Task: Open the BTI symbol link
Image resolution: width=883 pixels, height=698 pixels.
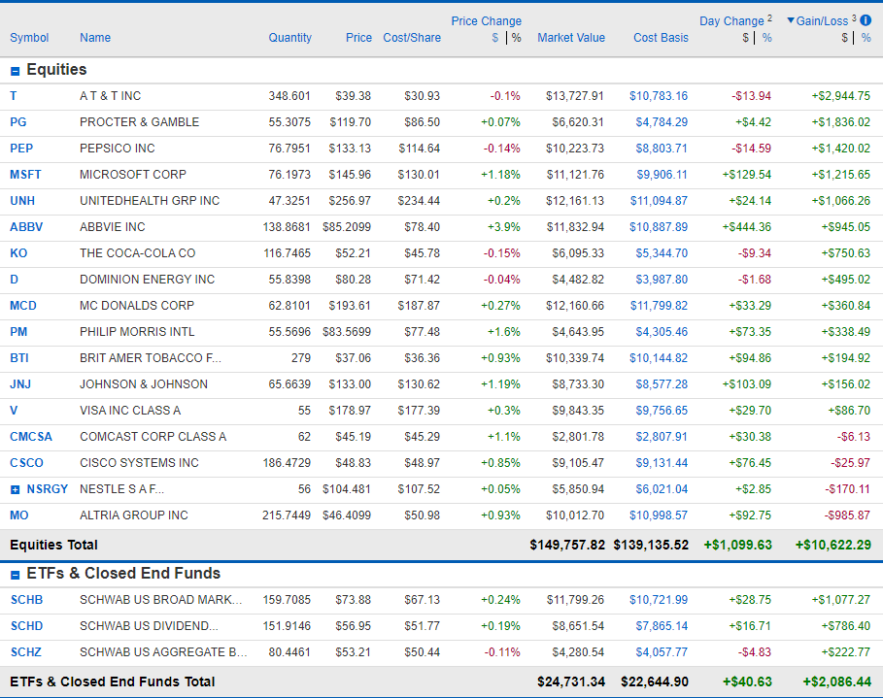Action: [x=19, y=358]
